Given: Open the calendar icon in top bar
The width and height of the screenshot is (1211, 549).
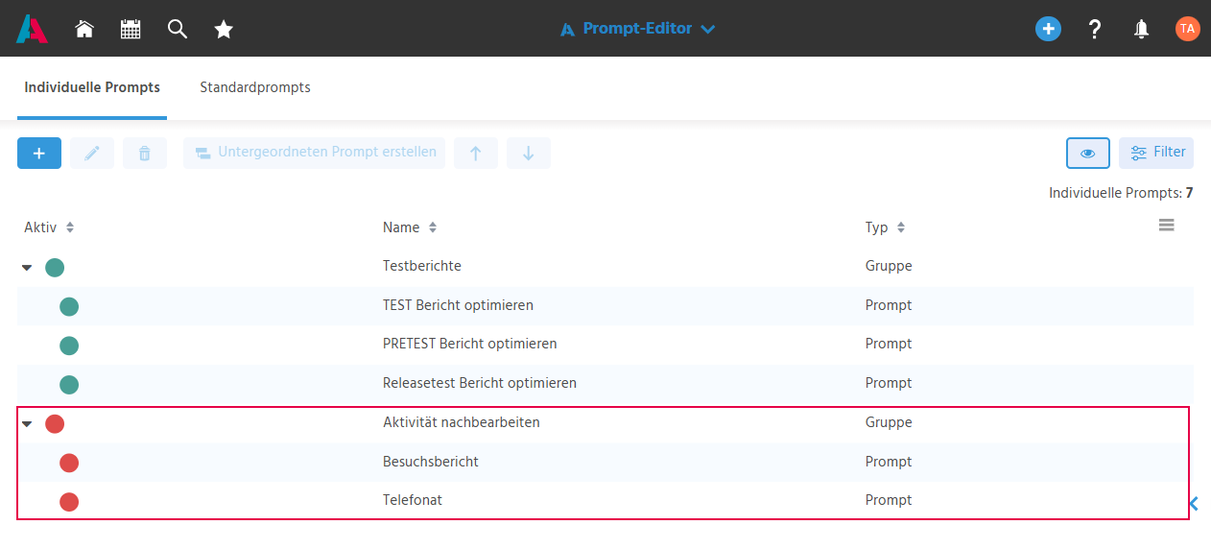Looking at the screenshot, I should pyautogui.click(x=131, y=29).
